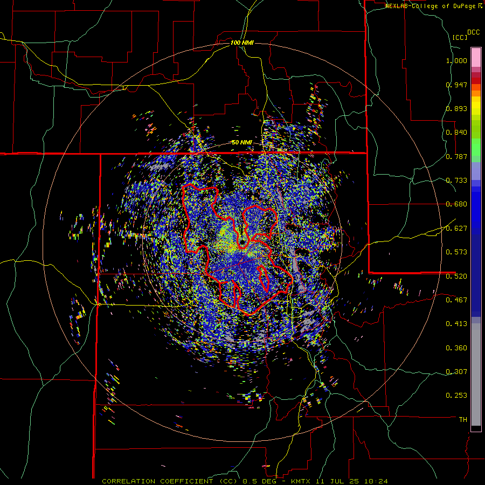Click the 0.680 legend value
This screenshot has height=485, width=485.
tap(456, 204)
